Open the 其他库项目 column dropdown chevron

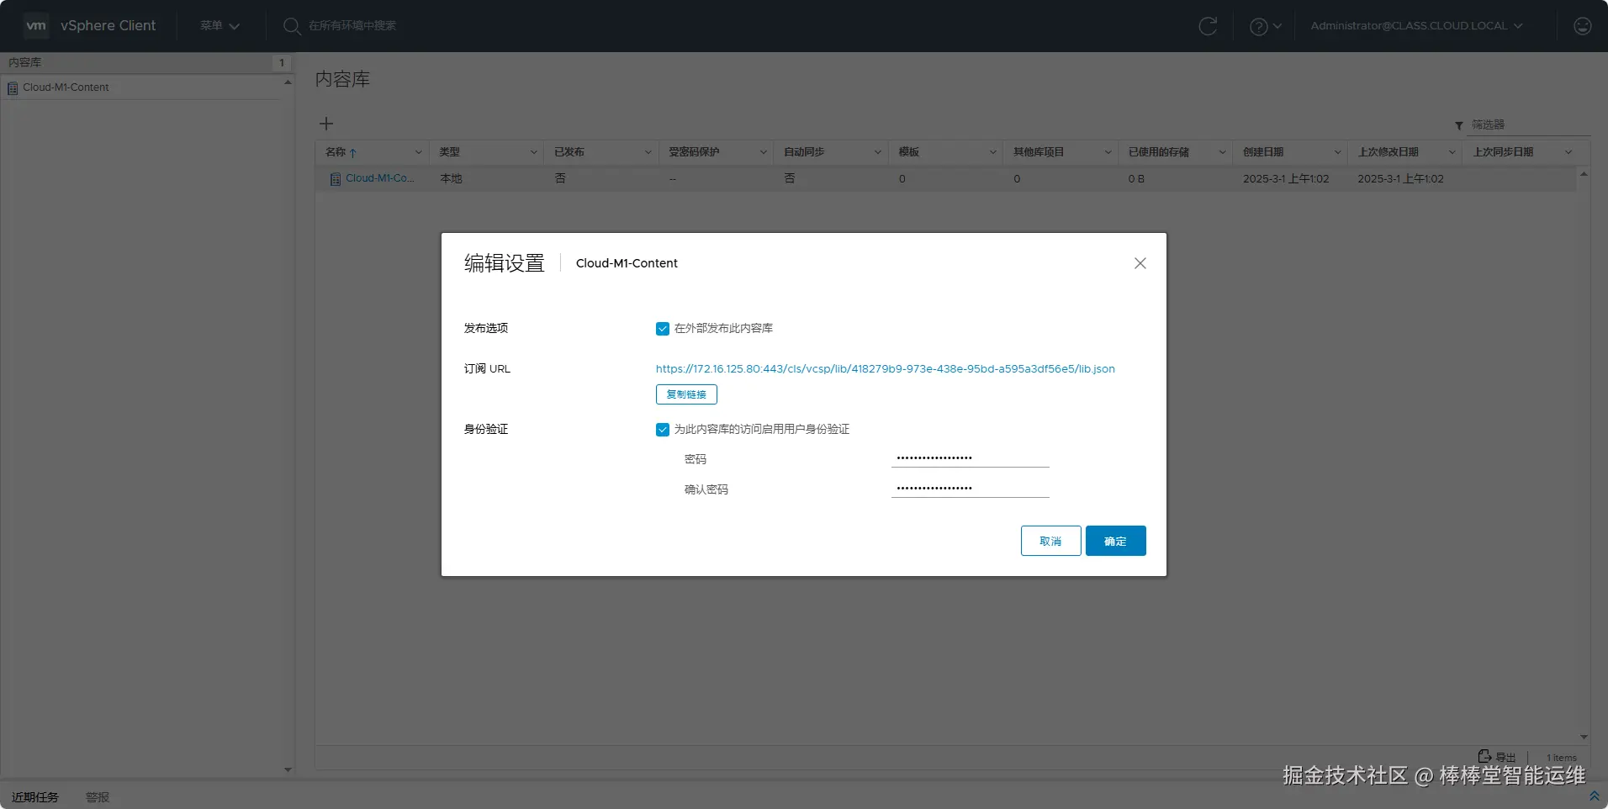[x=1108, y=152]
